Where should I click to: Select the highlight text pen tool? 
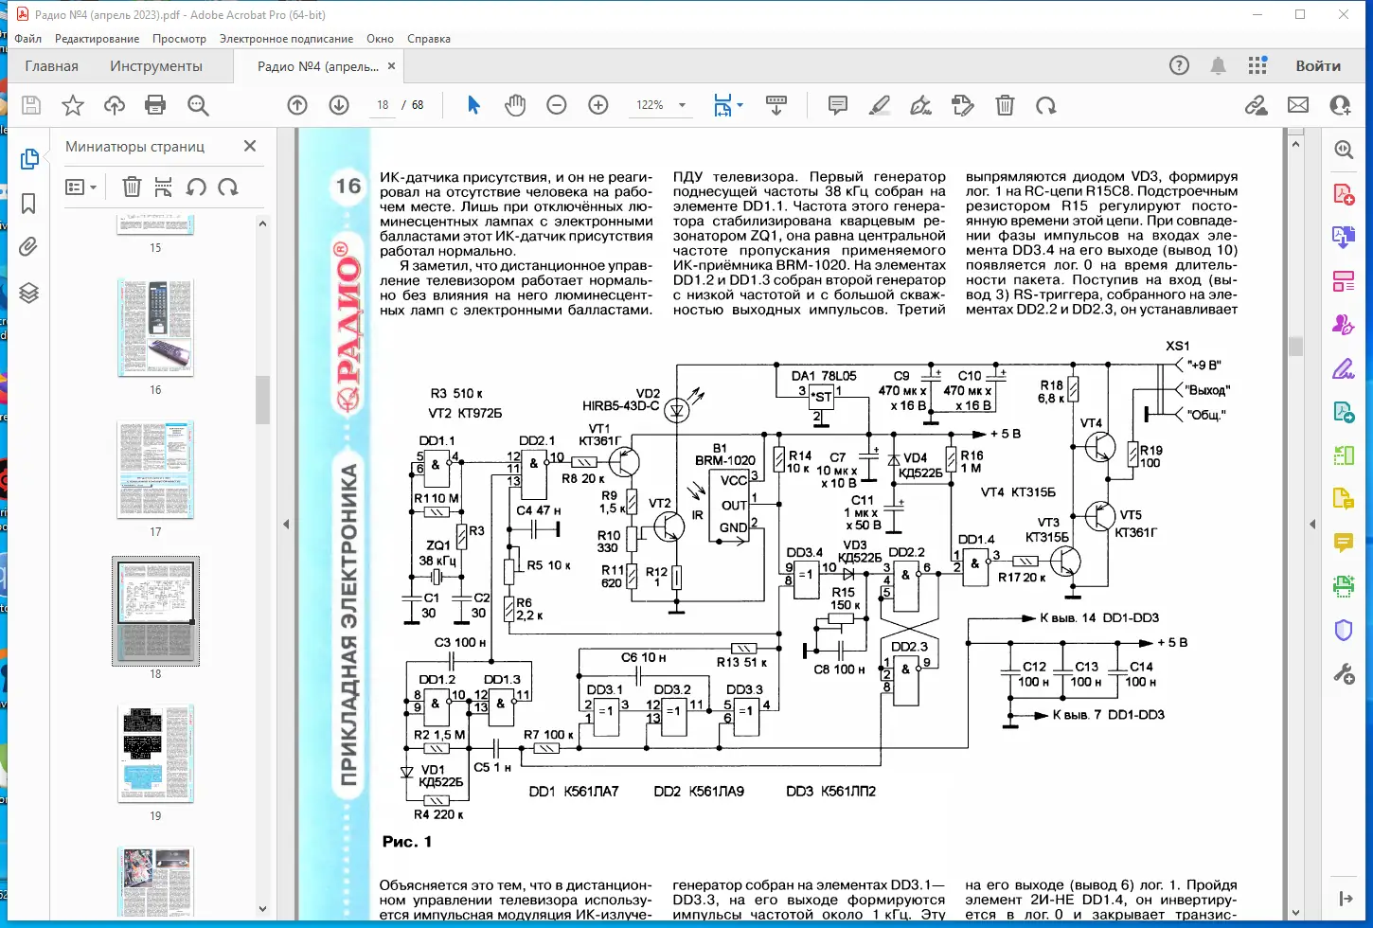(880, 105)
